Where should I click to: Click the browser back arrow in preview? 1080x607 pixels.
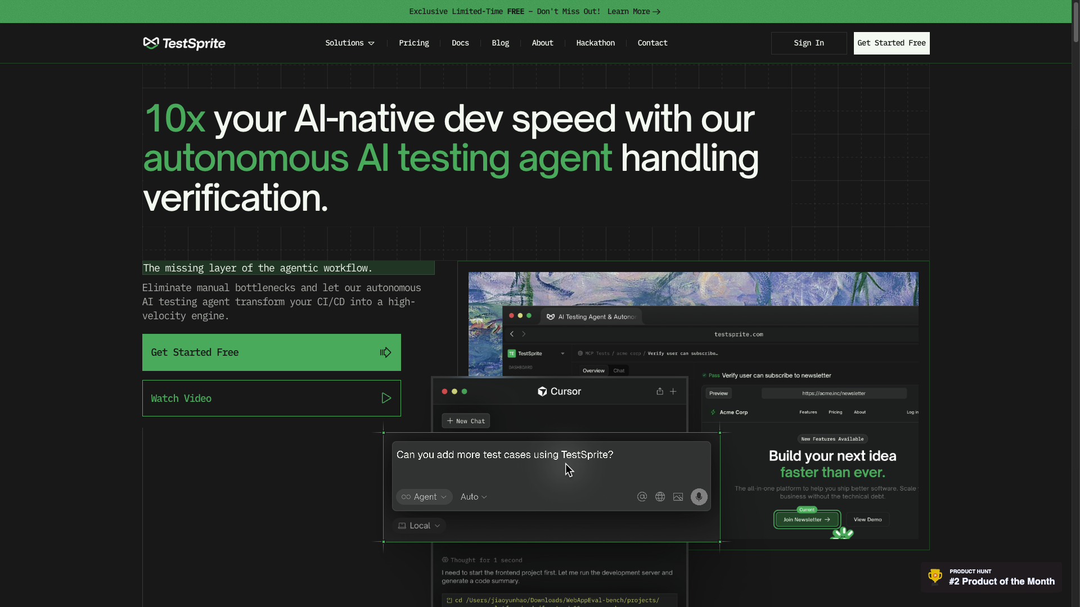[x=512, y=334]
